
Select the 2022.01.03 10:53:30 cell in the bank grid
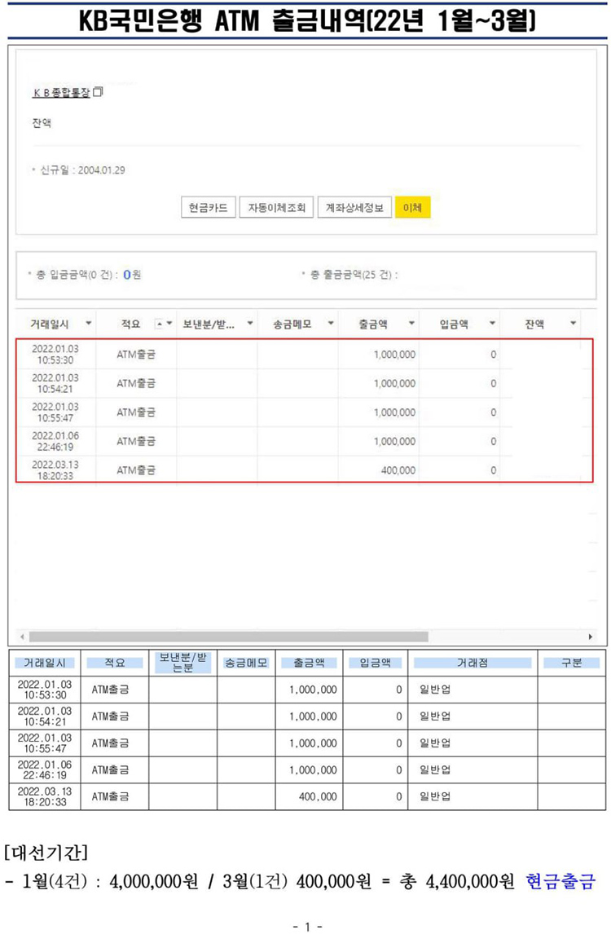(55, 355)
